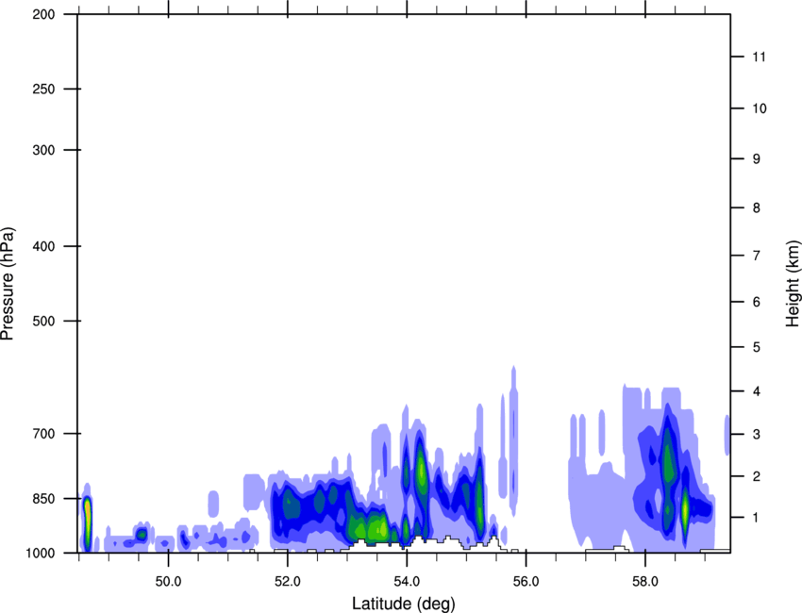Pick the 8 km height label
Image resolution: width=802 pixels, height=613 pixels.
[x=757, y=207]
